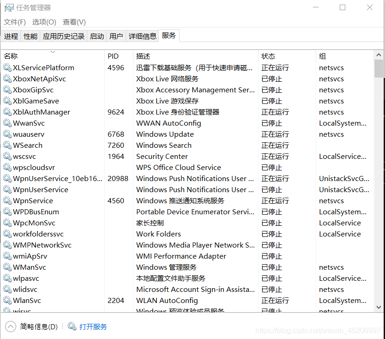Click description Windows Search
This screenshot has width=385, height=339.
164,145
